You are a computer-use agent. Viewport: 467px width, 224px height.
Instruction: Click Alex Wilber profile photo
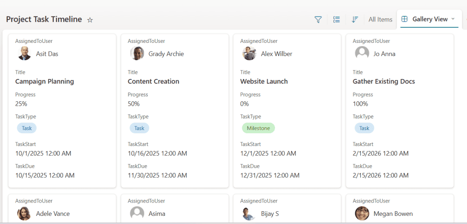coord(249,53)
